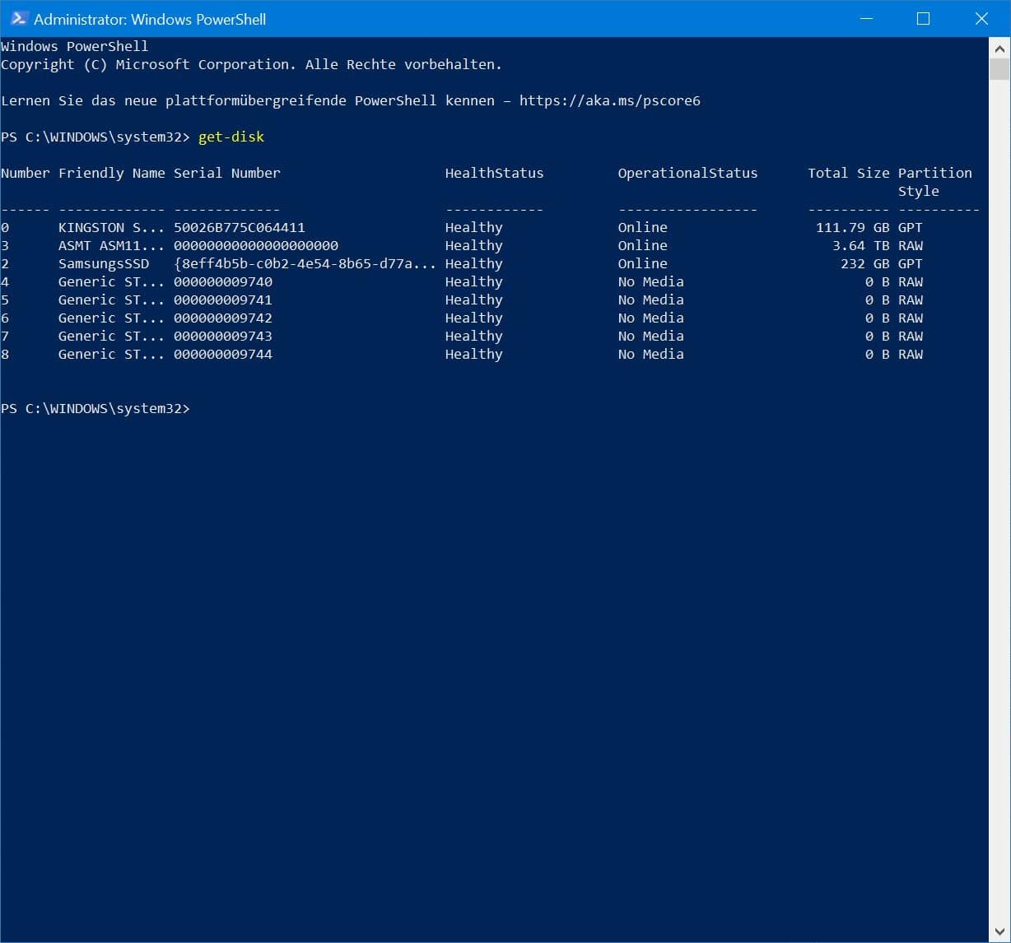Click GPT partition style in KINGSTON row
The height and width of the screenshot is (943, 1011).
coord(911,227)
